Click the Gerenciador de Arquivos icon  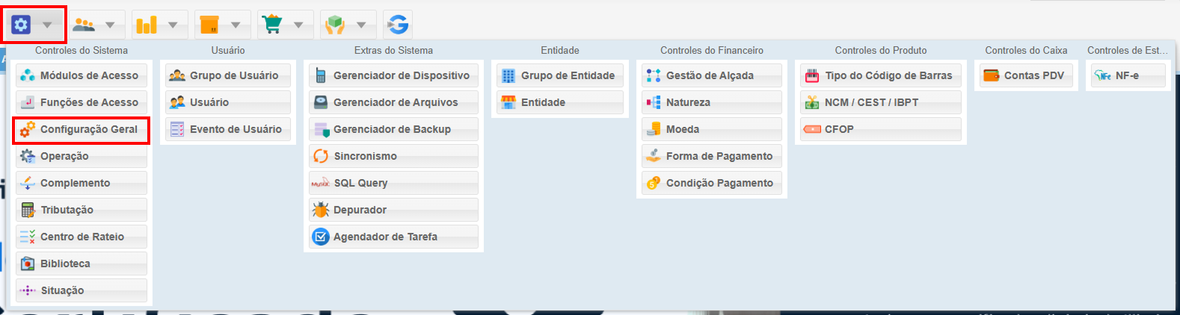click(321, 102)
